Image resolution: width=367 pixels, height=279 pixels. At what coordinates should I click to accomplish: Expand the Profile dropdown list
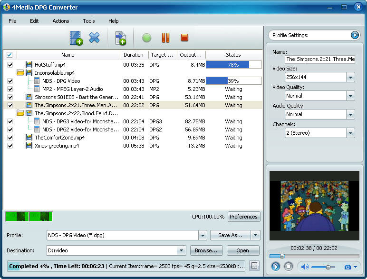[203, 235]
